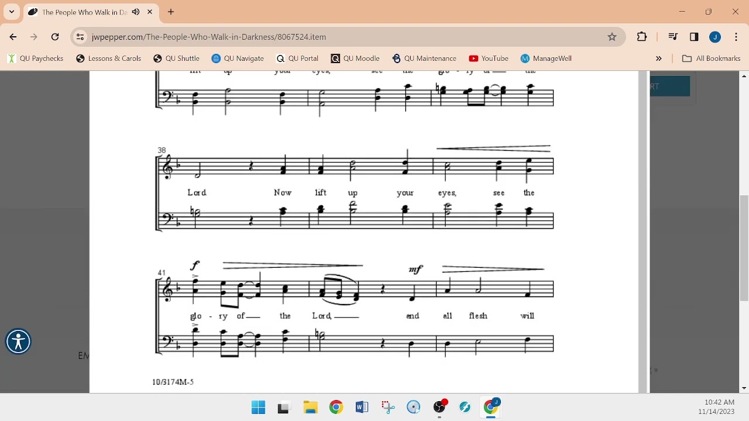This screenshot has height=421, width=749.
Task: Open QU Moodle bookmark
Action: point(355,58)
